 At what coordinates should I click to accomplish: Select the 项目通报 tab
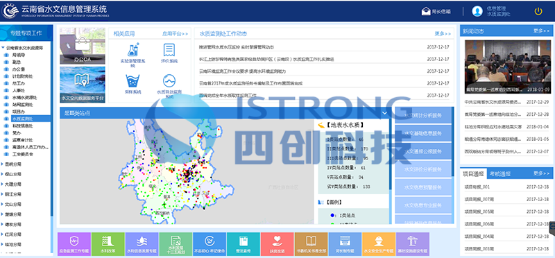(x=473, y=174)
